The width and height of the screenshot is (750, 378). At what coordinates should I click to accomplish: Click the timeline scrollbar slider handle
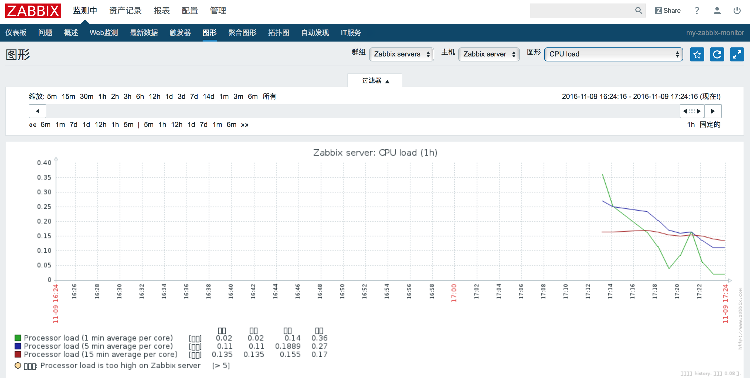click(692, 111)
